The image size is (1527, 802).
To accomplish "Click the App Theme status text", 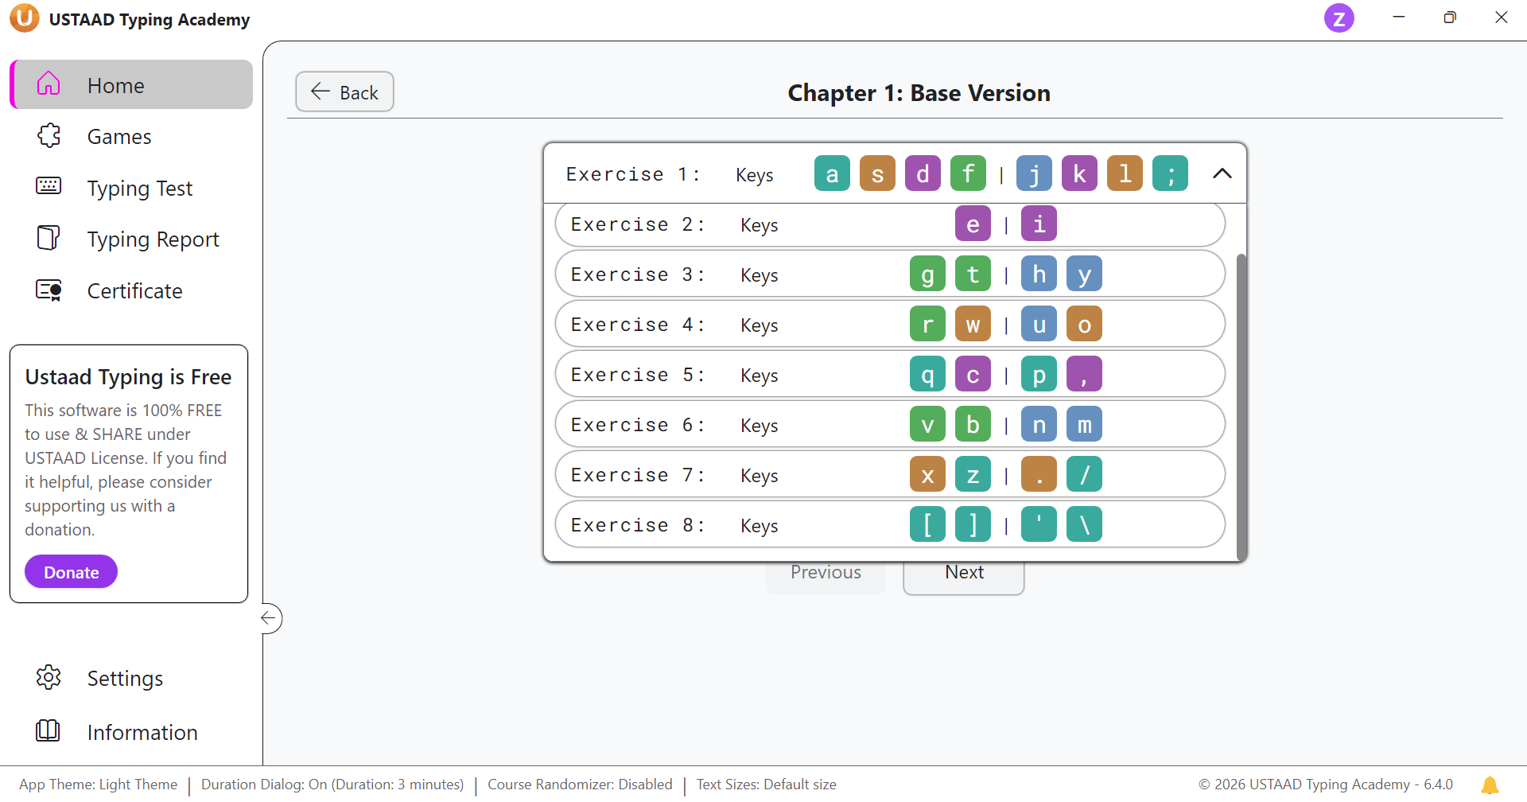I will point(99,784).
